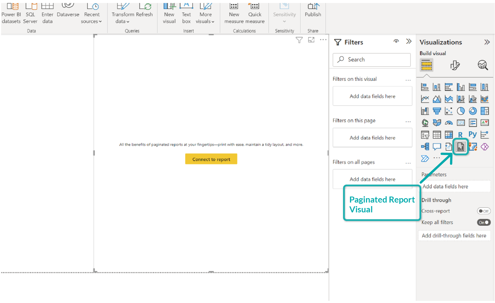
Task: Select the Matrix visual
Action: pos(449,135)
